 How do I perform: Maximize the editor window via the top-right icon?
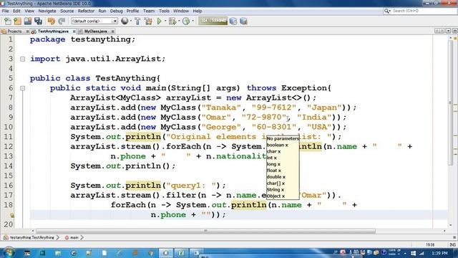point(454,31)
